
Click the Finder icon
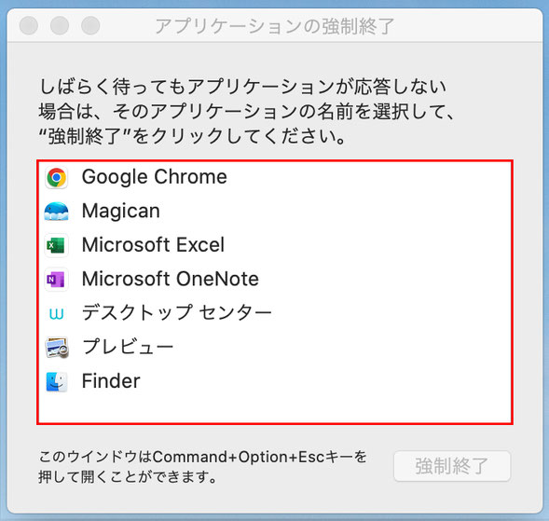point(56,381)
